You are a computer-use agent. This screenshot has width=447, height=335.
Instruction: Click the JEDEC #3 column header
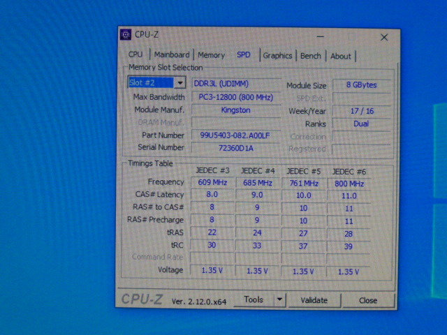[212, 170]
